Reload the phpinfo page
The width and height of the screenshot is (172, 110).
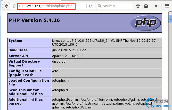click(91, 6)
